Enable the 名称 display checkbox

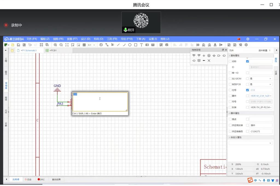coord(247,61)
